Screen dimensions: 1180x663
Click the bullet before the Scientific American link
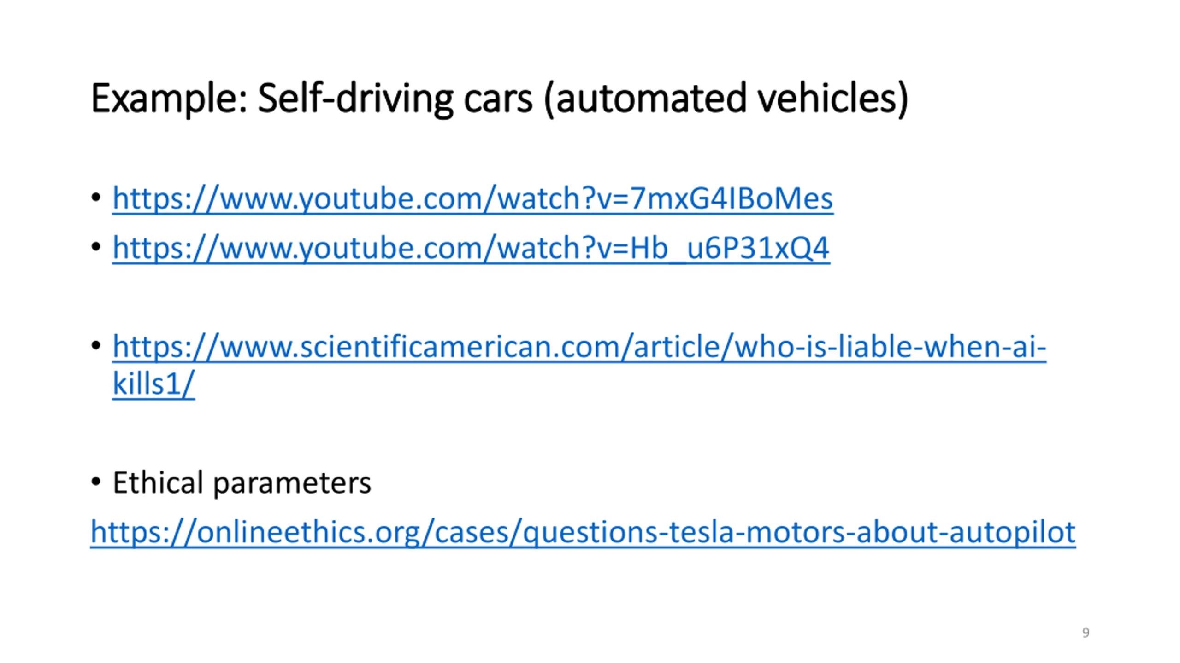96,345
